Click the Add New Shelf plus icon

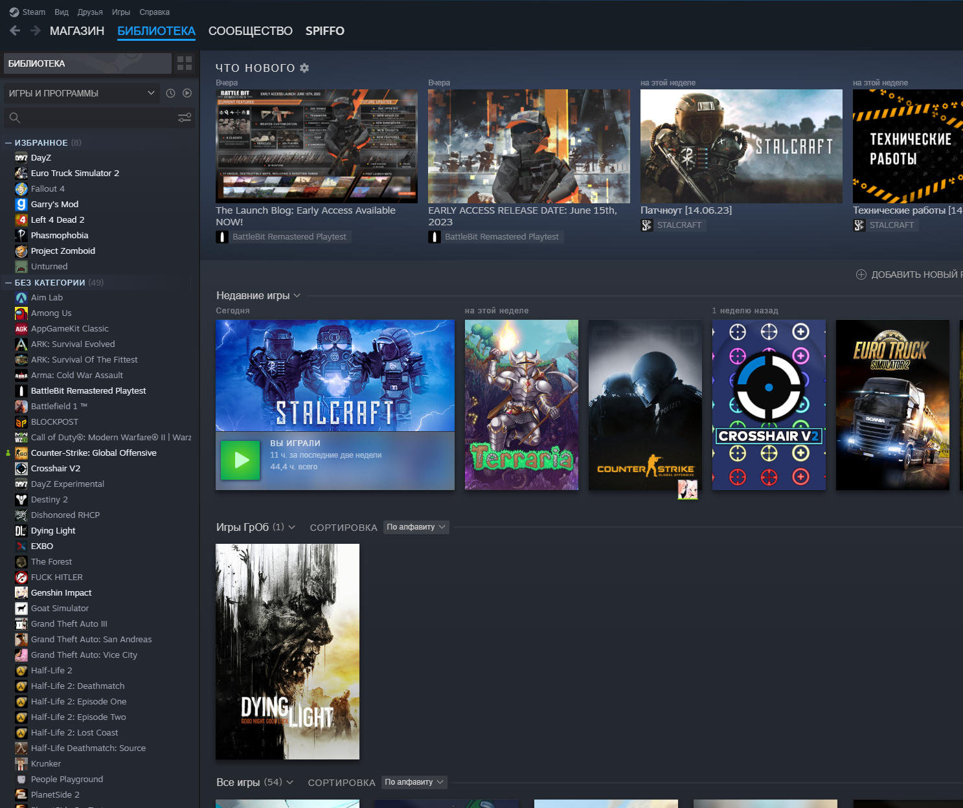[861, 275]
